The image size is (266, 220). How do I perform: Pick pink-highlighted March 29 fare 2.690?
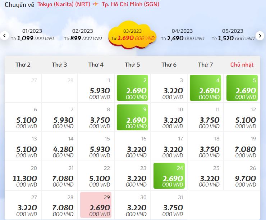(96, 205)
